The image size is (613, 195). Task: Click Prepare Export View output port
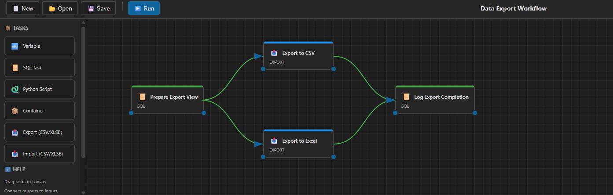[x=204, y=113]
